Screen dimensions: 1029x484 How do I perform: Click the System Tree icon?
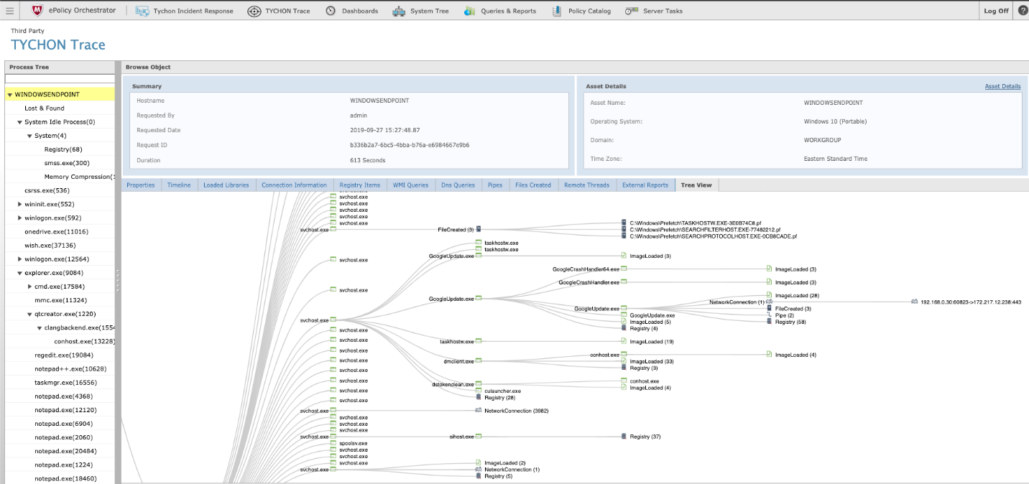pos(399,11)
